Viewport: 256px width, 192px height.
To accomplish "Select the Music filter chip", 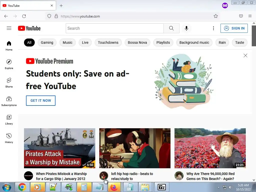I will [x=67, y=42].
